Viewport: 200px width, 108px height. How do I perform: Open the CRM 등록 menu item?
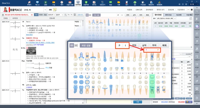(x=139, y=10)
